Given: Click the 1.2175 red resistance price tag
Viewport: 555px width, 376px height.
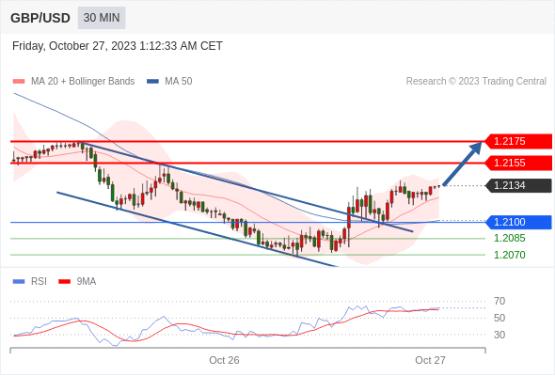Looking at the screenshot, I should pyautogui.click(x=518, y=142).
